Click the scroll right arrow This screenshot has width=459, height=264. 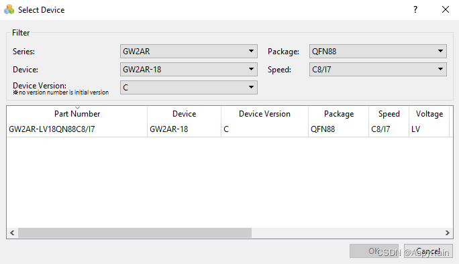tap(448, 233)
